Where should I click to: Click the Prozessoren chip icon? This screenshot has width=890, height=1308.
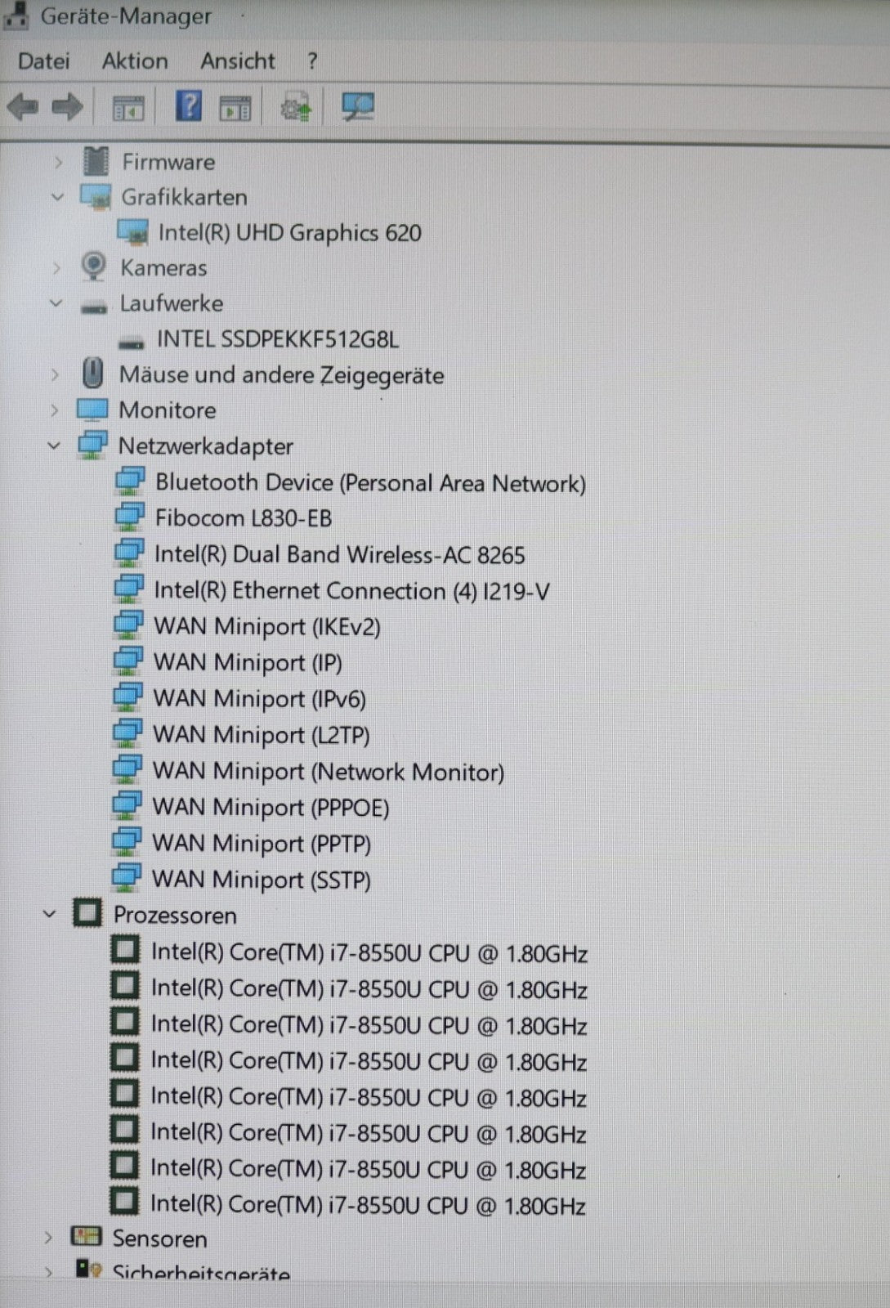click(87, 912)
